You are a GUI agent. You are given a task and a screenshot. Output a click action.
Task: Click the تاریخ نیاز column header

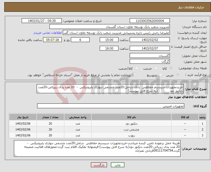pos(23,117)
